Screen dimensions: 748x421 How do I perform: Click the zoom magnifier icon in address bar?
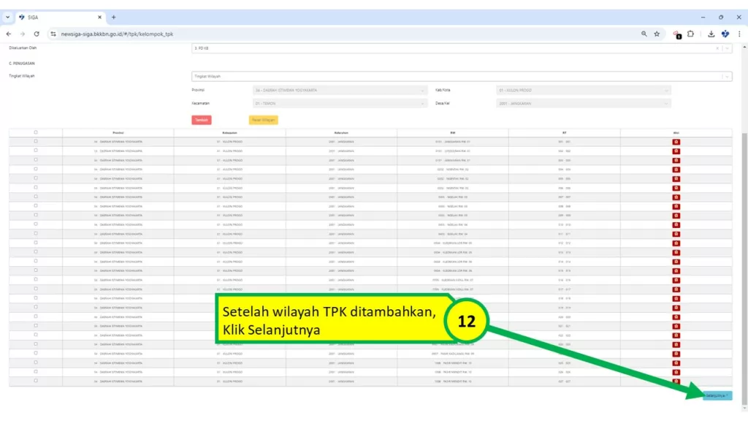pyautogui.click(x=644, y=34)
